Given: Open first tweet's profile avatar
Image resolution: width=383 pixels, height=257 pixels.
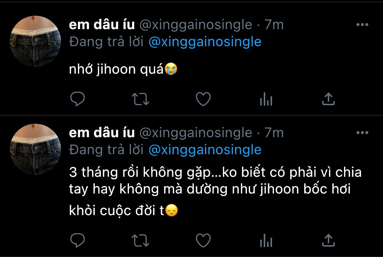Looking at the screenshot, I should tap(35, 41).
